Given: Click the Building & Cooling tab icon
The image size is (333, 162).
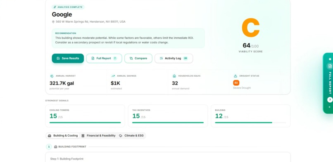Looking at the screenshot, I should click(x=49, y=136).
